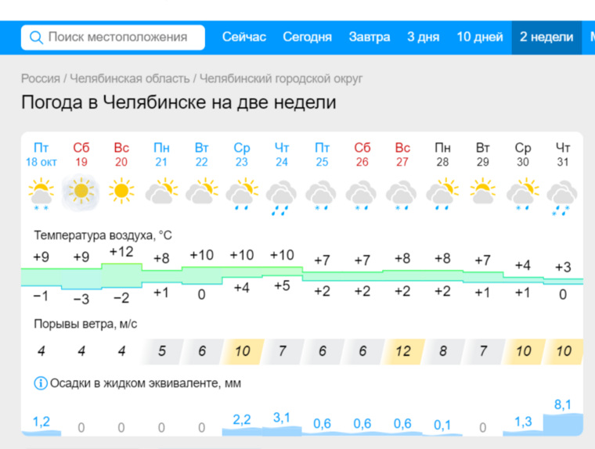Select the Пт 25 day header
This screenshot has width=595, height=449.
click(323, 154)
